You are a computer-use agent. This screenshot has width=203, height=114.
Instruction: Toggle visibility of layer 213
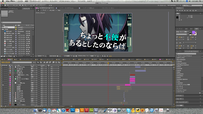pyautogui.click(x=1, y=67)
